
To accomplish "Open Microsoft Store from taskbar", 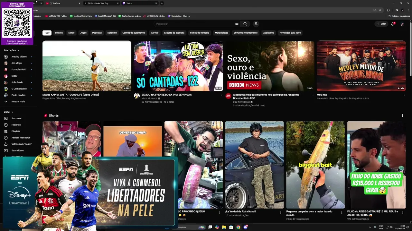I will (x=231, y=227).
